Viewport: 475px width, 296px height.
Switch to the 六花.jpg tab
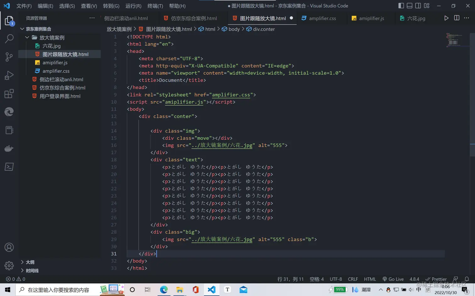click(x=416, y=18)
